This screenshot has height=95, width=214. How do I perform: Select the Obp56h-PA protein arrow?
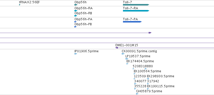[x=75, y=22]
